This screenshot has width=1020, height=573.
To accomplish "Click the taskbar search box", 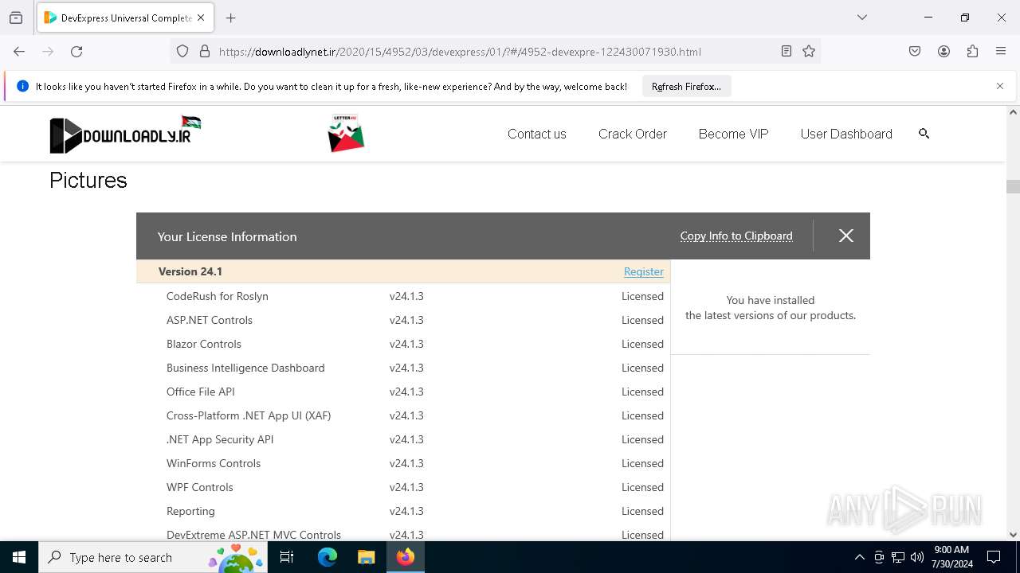I will pos(154,557).
